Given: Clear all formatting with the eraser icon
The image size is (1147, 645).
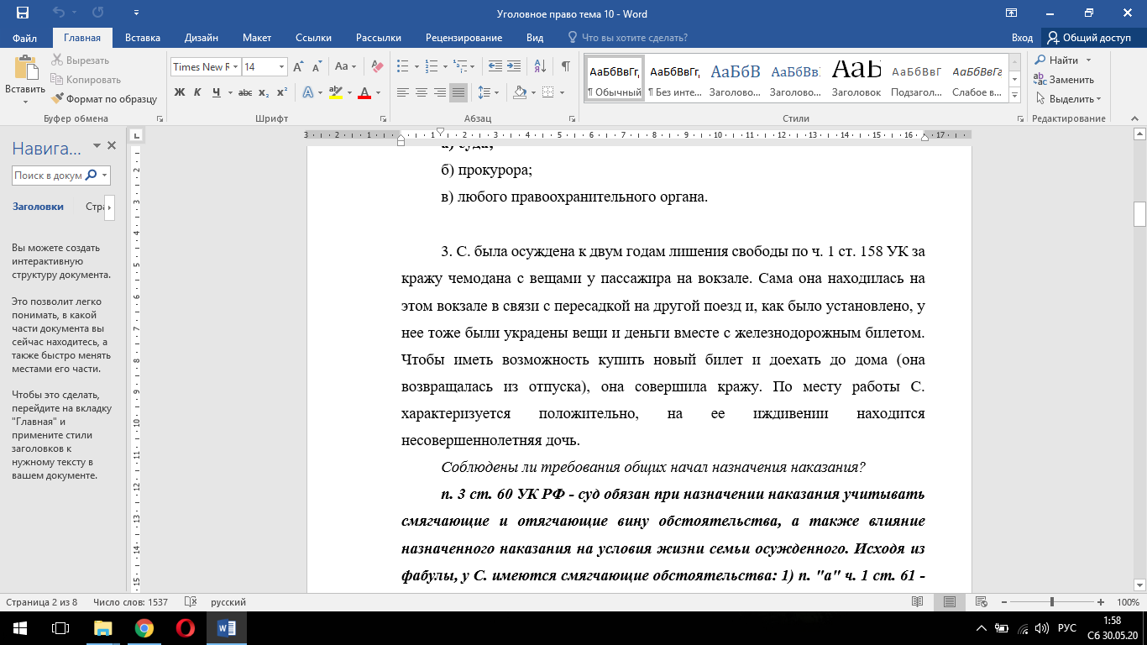Looking at the screenshot, I should coord(376,66).
